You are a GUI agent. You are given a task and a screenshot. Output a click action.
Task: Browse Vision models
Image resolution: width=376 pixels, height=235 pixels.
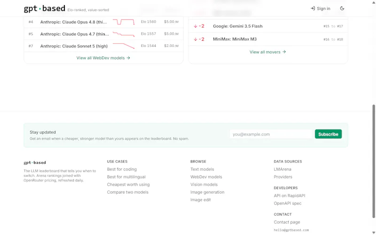204,184
